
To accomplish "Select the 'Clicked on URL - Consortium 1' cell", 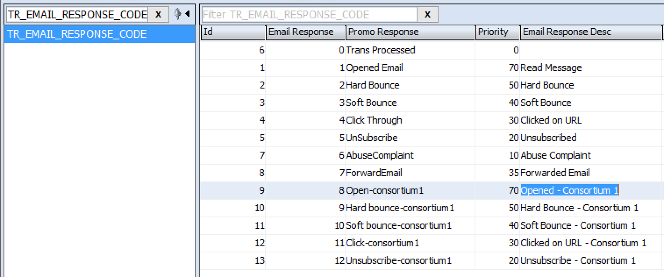I will click(591, 243).
